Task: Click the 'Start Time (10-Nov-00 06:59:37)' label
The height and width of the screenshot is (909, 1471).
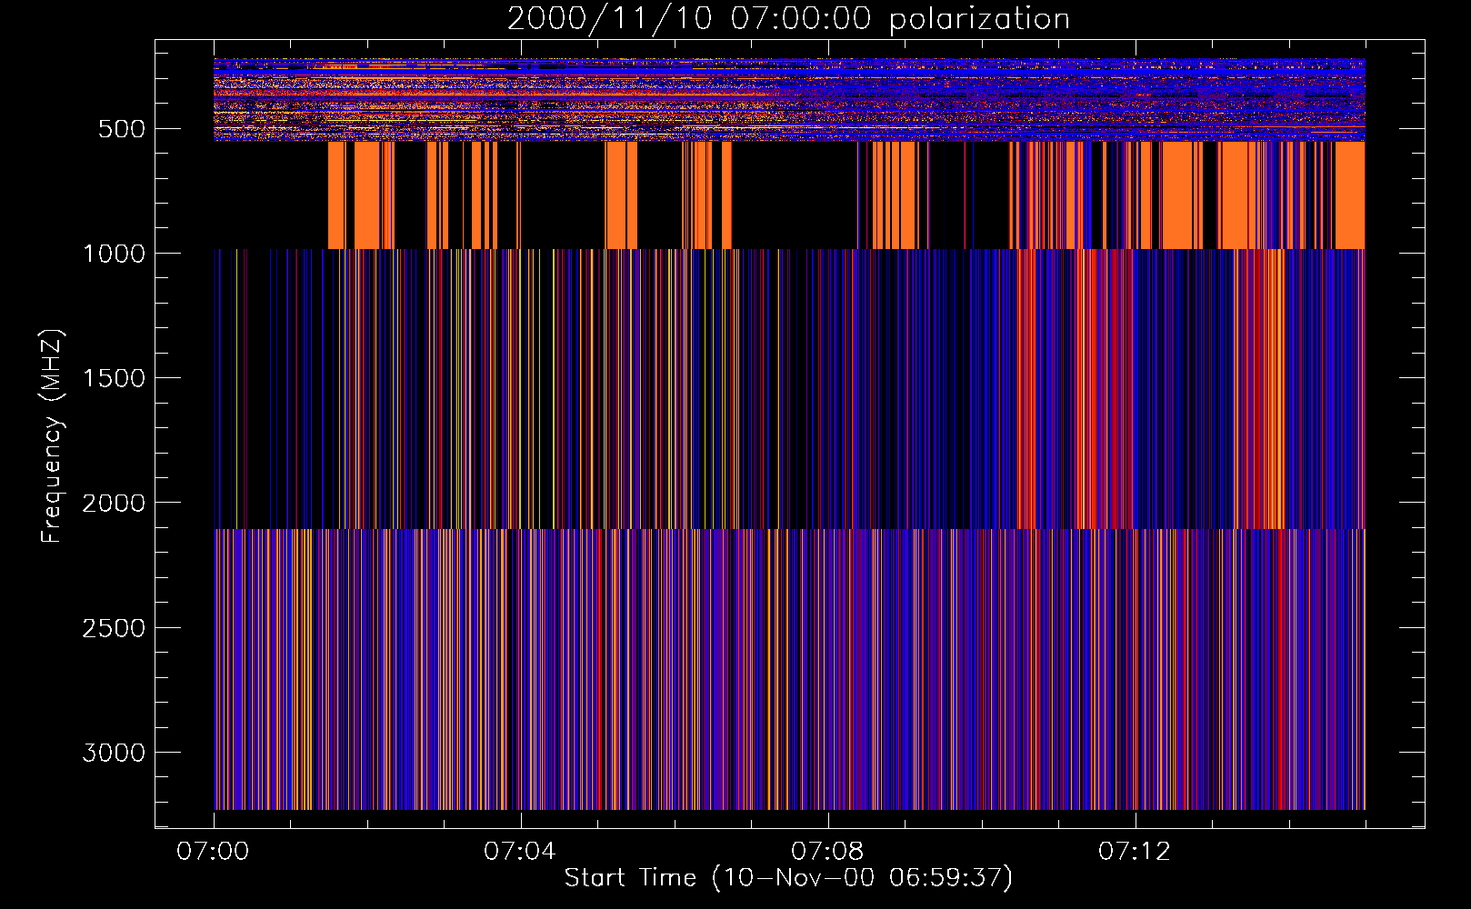Action: tap(788, 878)
